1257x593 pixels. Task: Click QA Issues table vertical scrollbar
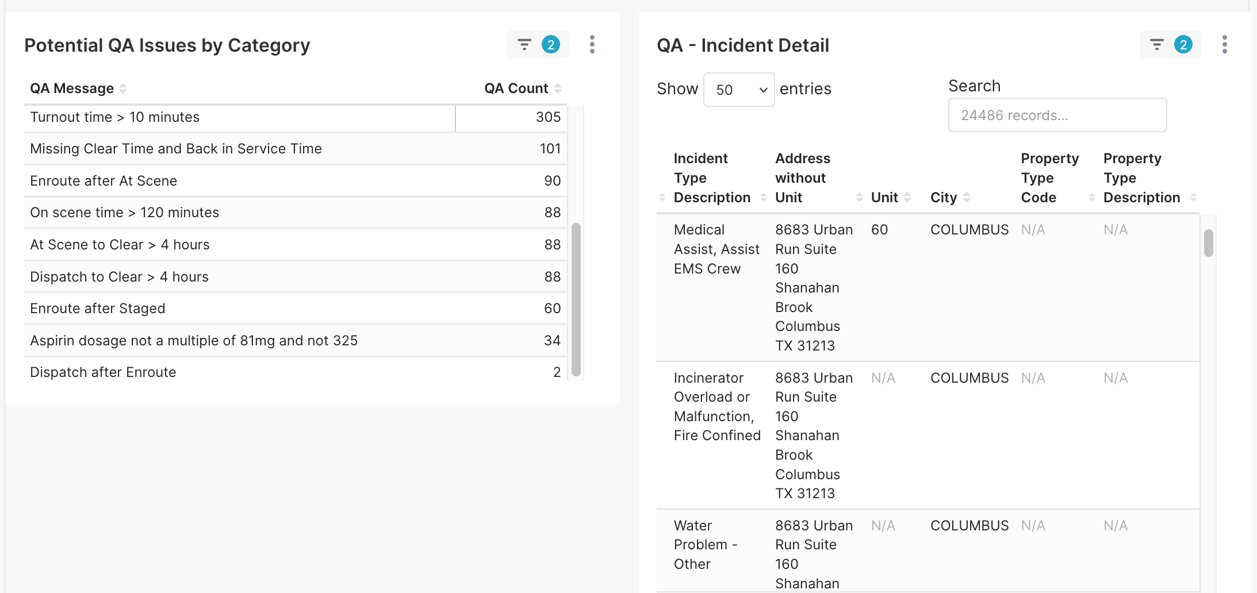(576, 299)
